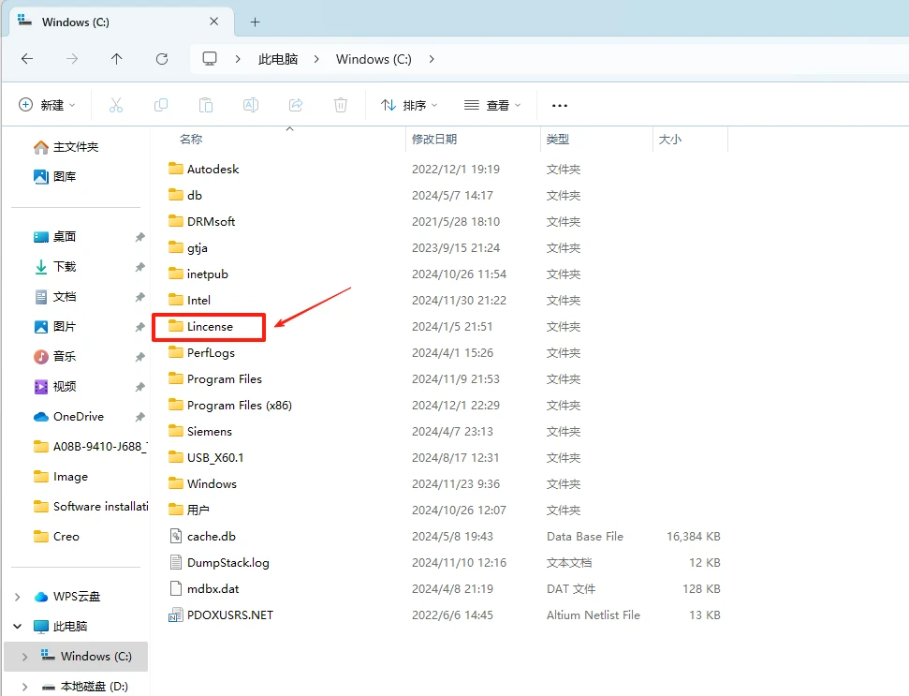The width and height of the screenshot is (909, 696).
Task: Expand chevron before 此电脑 in address bar
Action: (x=238, y=59)
